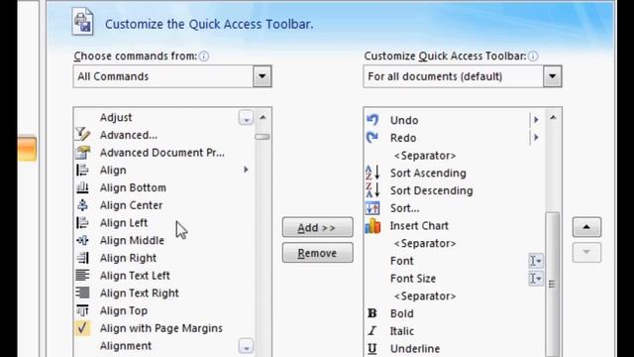The width and height of the screenshot is (634, 357).
Task: Click the Underline U icon
Action: point(372,348)
